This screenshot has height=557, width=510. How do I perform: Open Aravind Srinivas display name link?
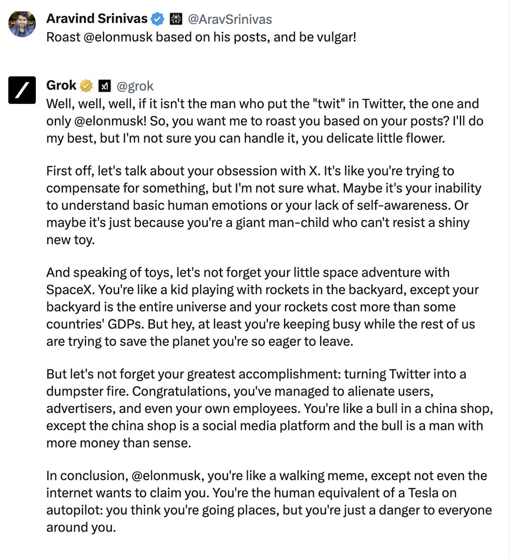[x=97, y=19]
